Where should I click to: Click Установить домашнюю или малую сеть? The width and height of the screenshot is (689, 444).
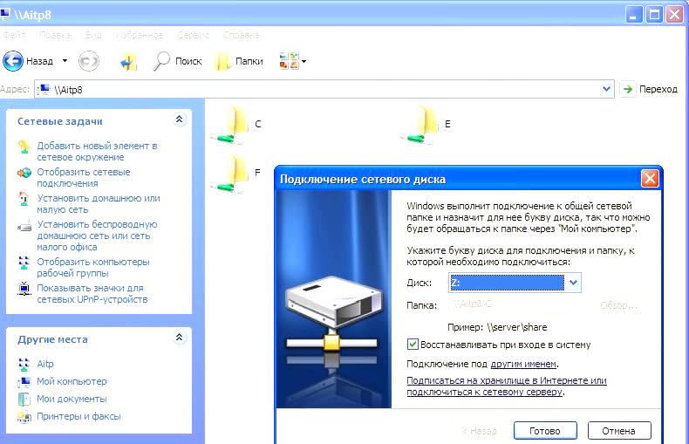click(x=99, y=203)
